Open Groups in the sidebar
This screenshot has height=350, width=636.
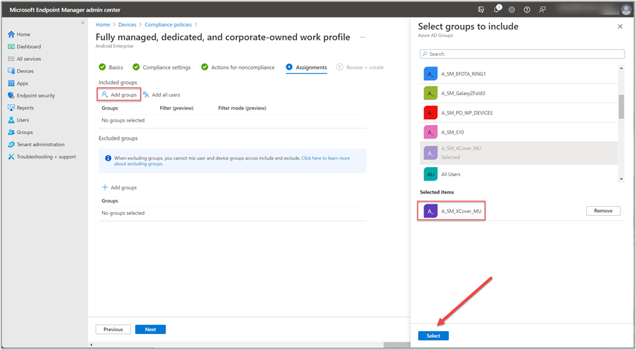click(x=20, y=132)
